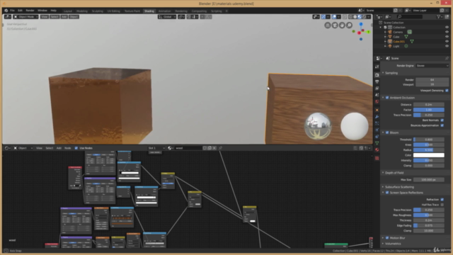Click the blue Z axis gizmo dot
Viewport: 453px width, 255px height.
coord(361,25)
